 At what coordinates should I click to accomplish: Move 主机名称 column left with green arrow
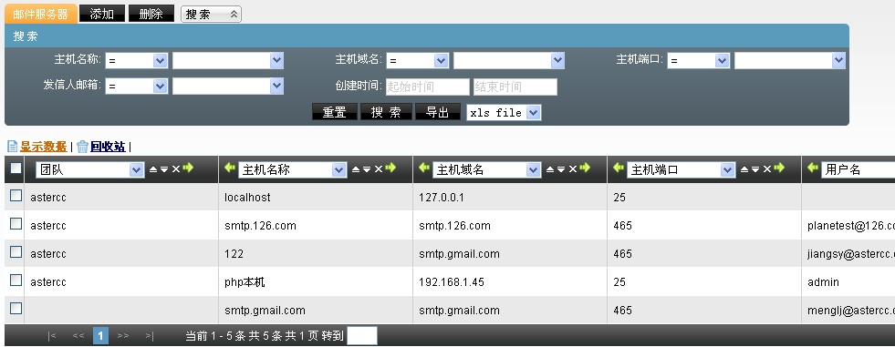pos(230,168)
